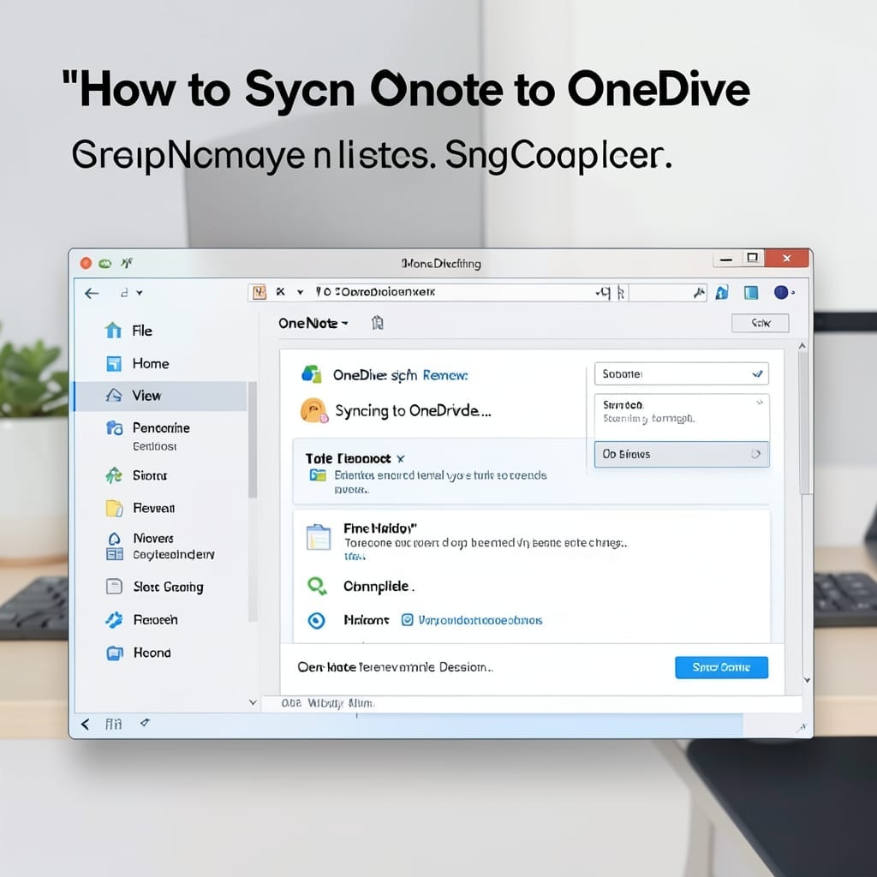
Task: Click the main pane vertical scrollbar
Action: pos(805,425)
